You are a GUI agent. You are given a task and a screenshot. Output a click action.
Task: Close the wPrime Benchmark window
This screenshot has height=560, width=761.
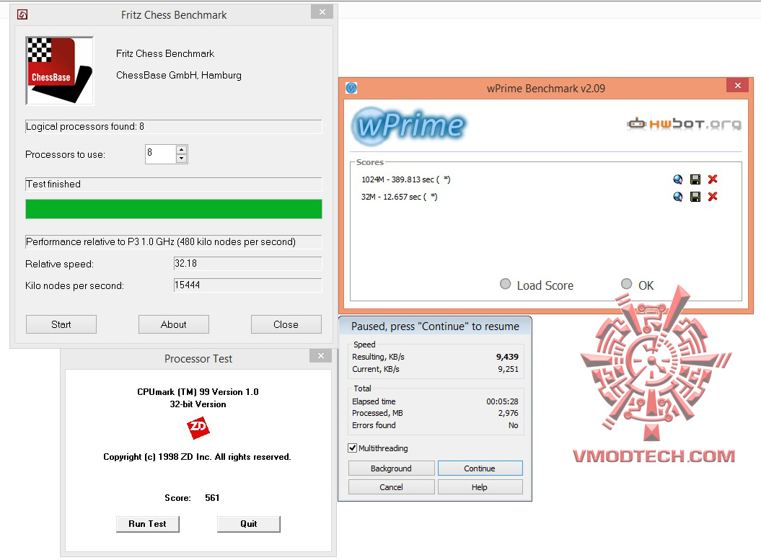point(738,85)
